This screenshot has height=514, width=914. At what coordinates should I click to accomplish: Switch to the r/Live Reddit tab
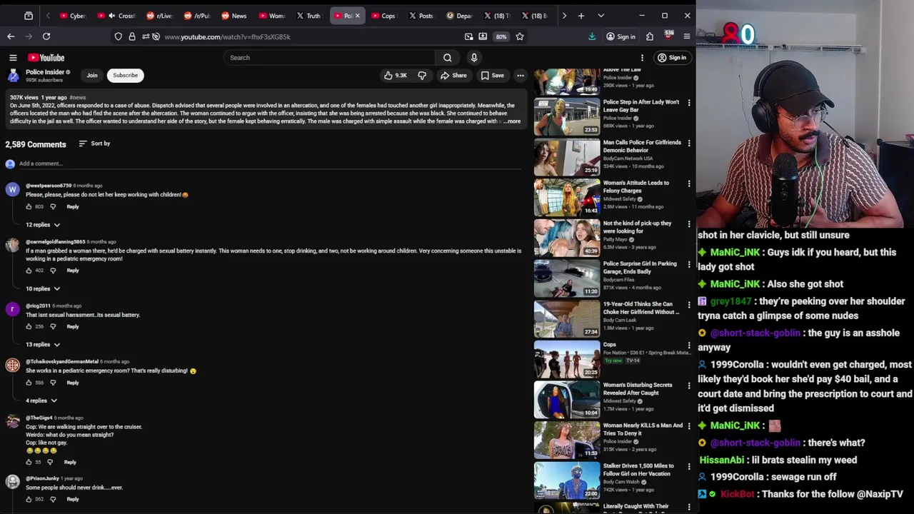[x=160, y=16]
